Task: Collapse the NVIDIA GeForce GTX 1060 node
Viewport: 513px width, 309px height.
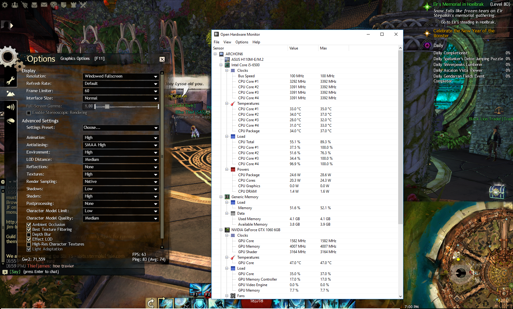Action: tap(221, 230)
